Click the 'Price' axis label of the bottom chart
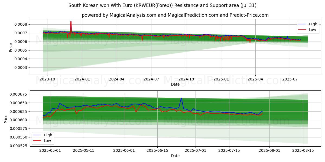Image resolution: width=325 pixels, height=162 pixels. (6, 119)
